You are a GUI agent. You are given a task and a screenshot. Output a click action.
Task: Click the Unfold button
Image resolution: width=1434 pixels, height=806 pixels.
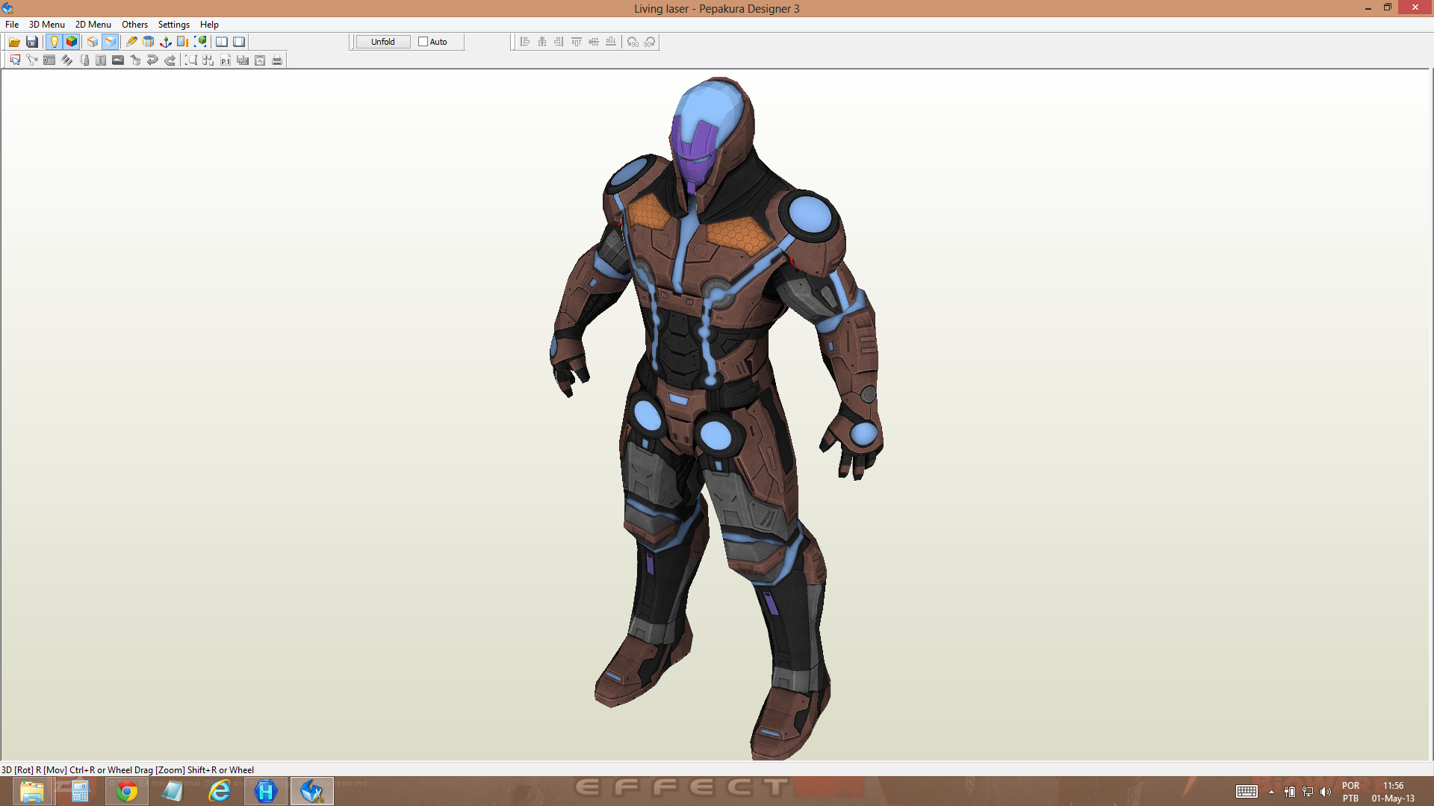tap(383, 42)
